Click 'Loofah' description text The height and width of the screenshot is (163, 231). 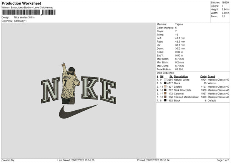[x=178, y=86]
